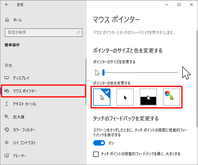
Task: Select the custom color pointer option
Action: pos(171,97)
